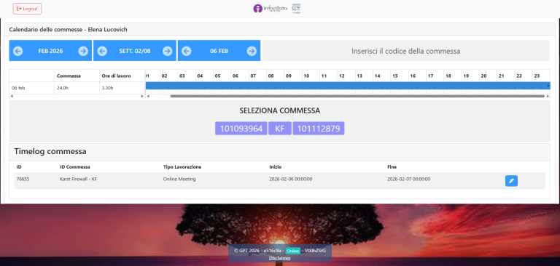Click timelog ID 76655
560x266 pixels.
(23, 179)
